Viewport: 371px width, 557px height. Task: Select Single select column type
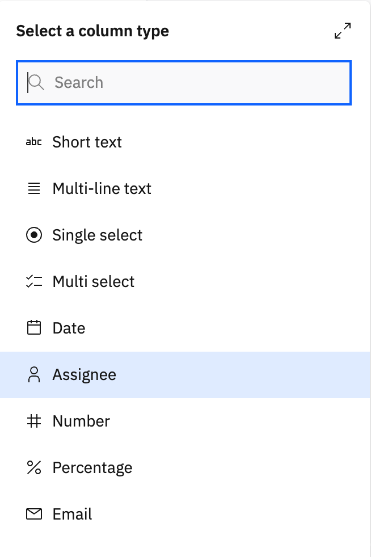[97, 235]
